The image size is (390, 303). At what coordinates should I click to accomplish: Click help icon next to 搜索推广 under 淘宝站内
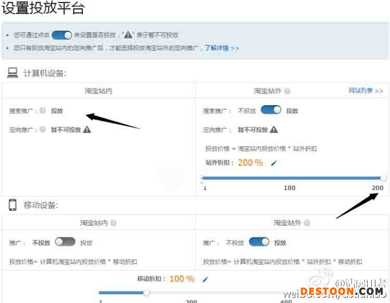tap(43, 110)
